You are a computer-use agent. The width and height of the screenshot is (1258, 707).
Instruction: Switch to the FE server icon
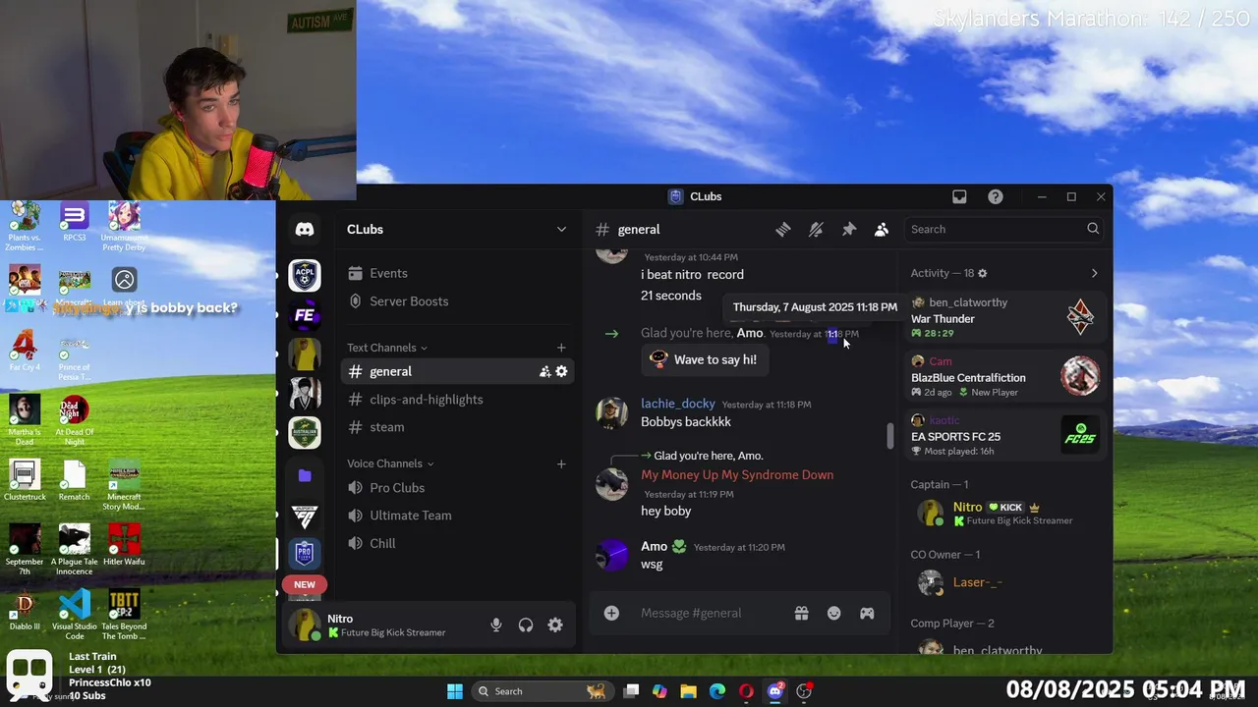point(305,315)
